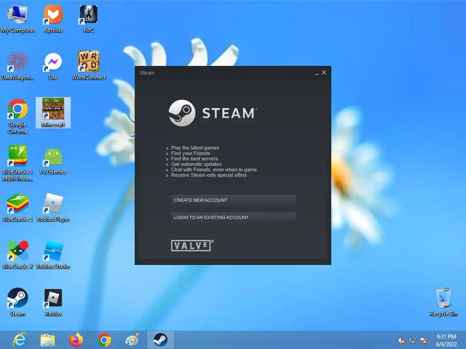466x349 pixels.
Task: Launch Chrome from the taskbar
Action: (x=104, y=340)
